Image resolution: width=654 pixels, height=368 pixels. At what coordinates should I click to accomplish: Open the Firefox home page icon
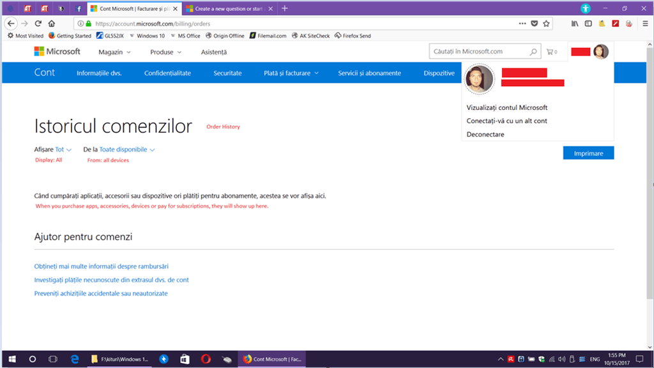[51, 24]
